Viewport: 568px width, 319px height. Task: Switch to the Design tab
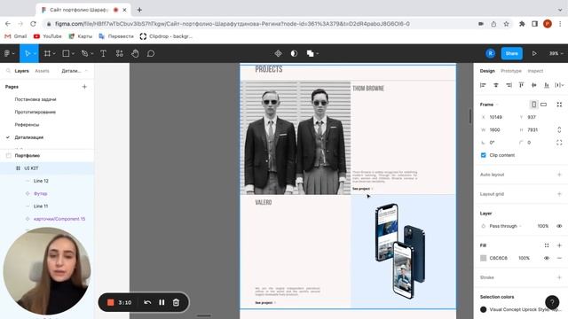[487, 71]
